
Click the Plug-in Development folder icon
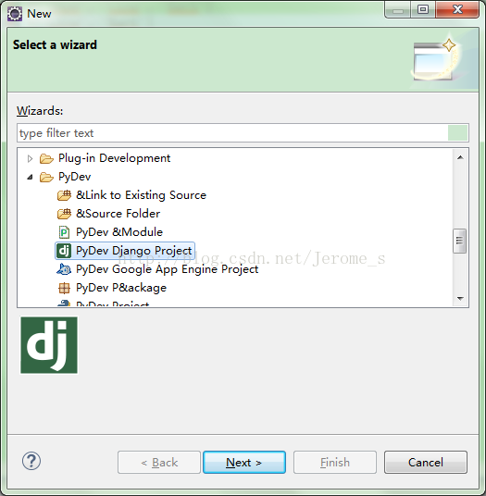click(46, 158)
